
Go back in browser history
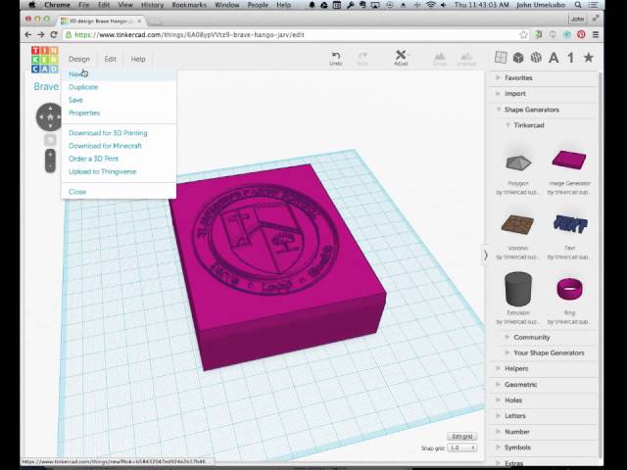(x=27, y=35)
